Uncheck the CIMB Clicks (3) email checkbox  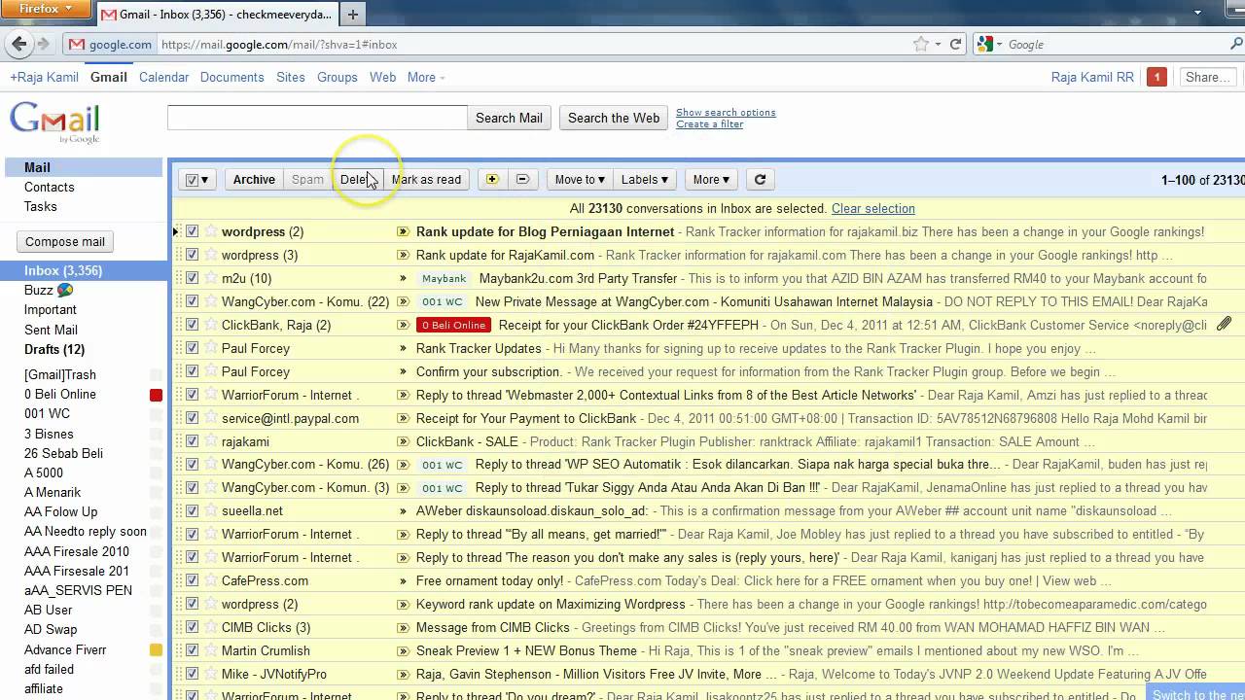click(192, 627)
